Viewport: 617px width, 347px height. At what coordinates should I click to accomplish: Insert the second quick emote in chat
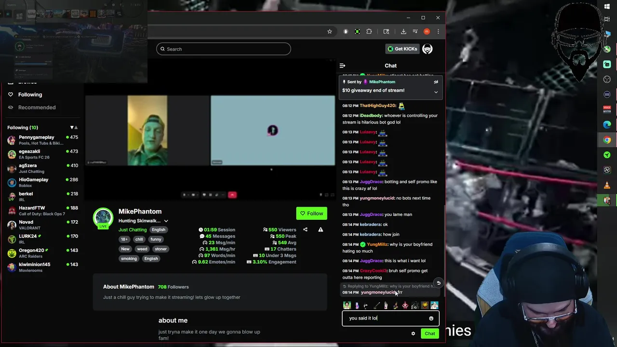357,306
